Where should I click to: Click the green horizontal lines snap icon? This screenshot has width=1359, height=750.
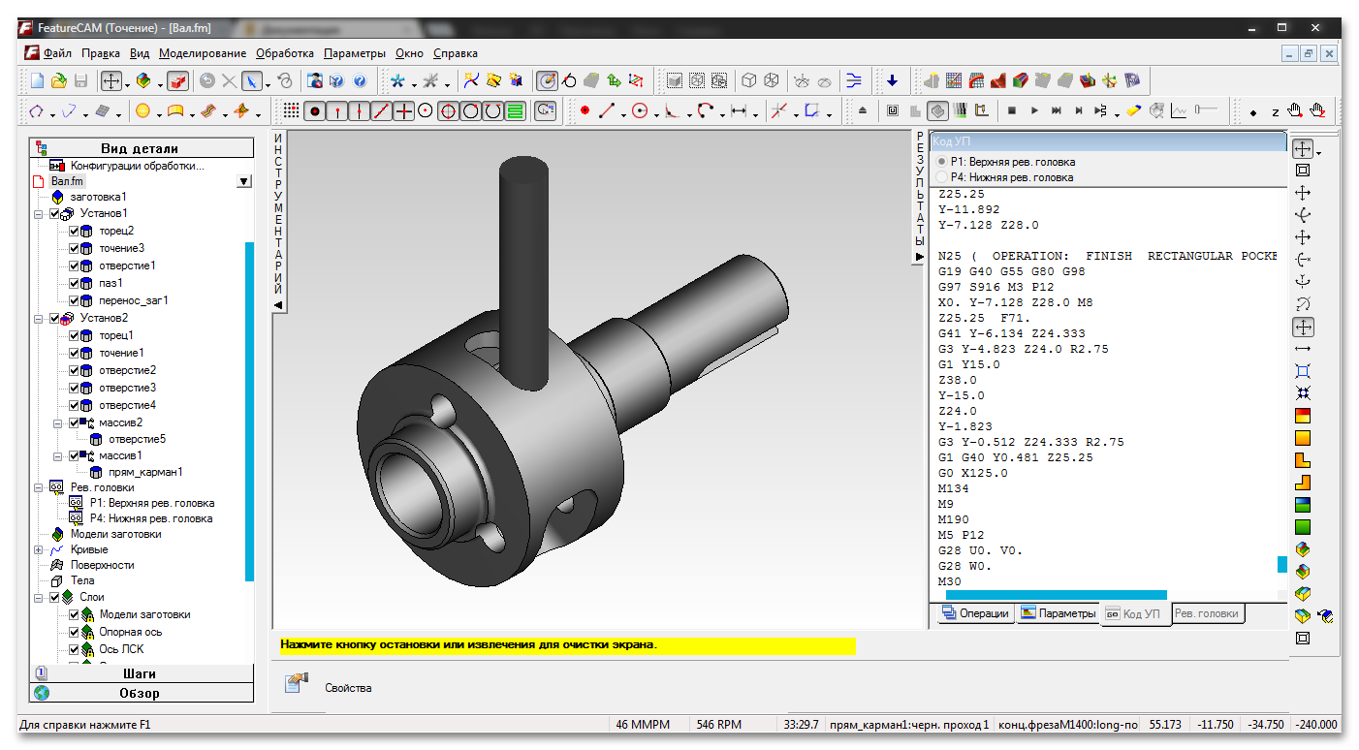point(516,111)
